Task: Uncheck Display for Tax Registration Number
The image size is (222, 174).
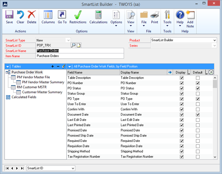Action: (x=182, y=157)
